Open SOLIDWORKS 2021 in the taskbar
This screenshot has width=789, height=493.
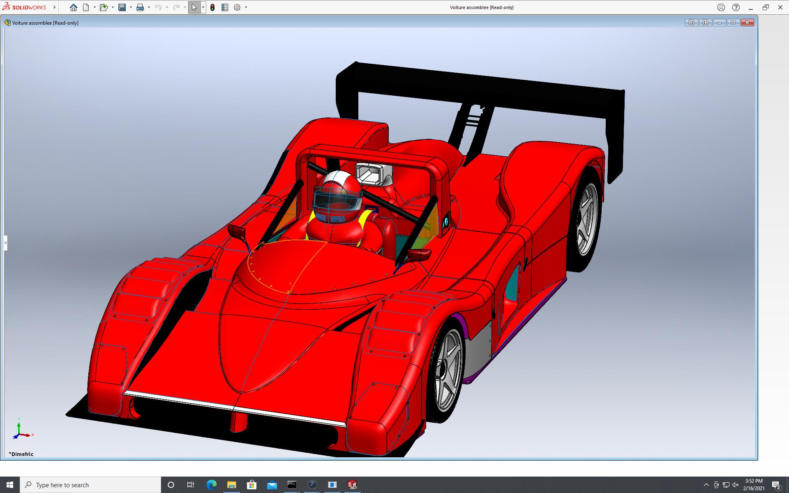coord(352,485)
